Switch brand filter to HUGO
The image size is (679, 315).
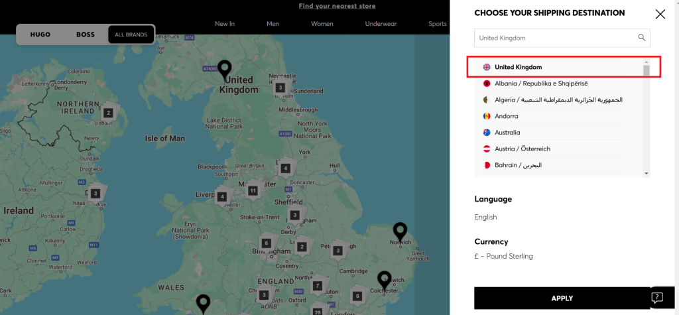click(40, 34)
